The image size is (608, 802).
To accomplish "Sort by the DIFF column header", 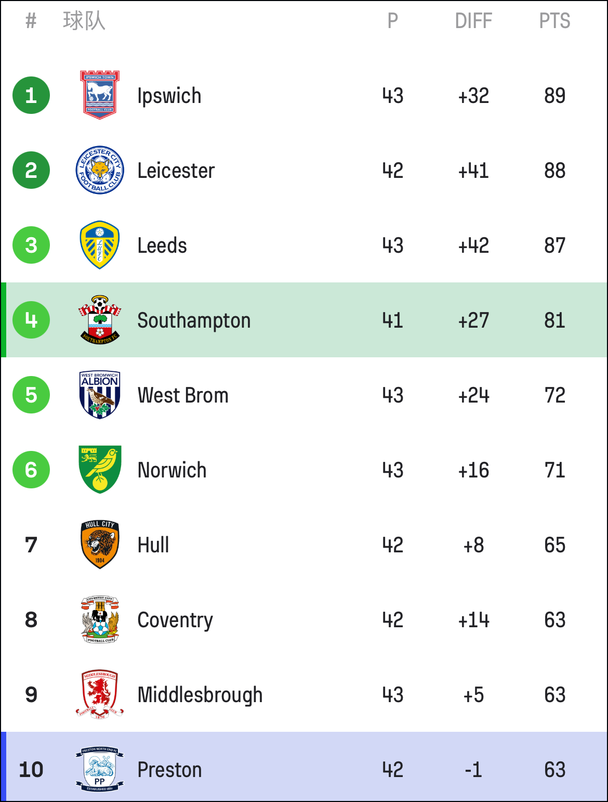I will click(473, 21).
